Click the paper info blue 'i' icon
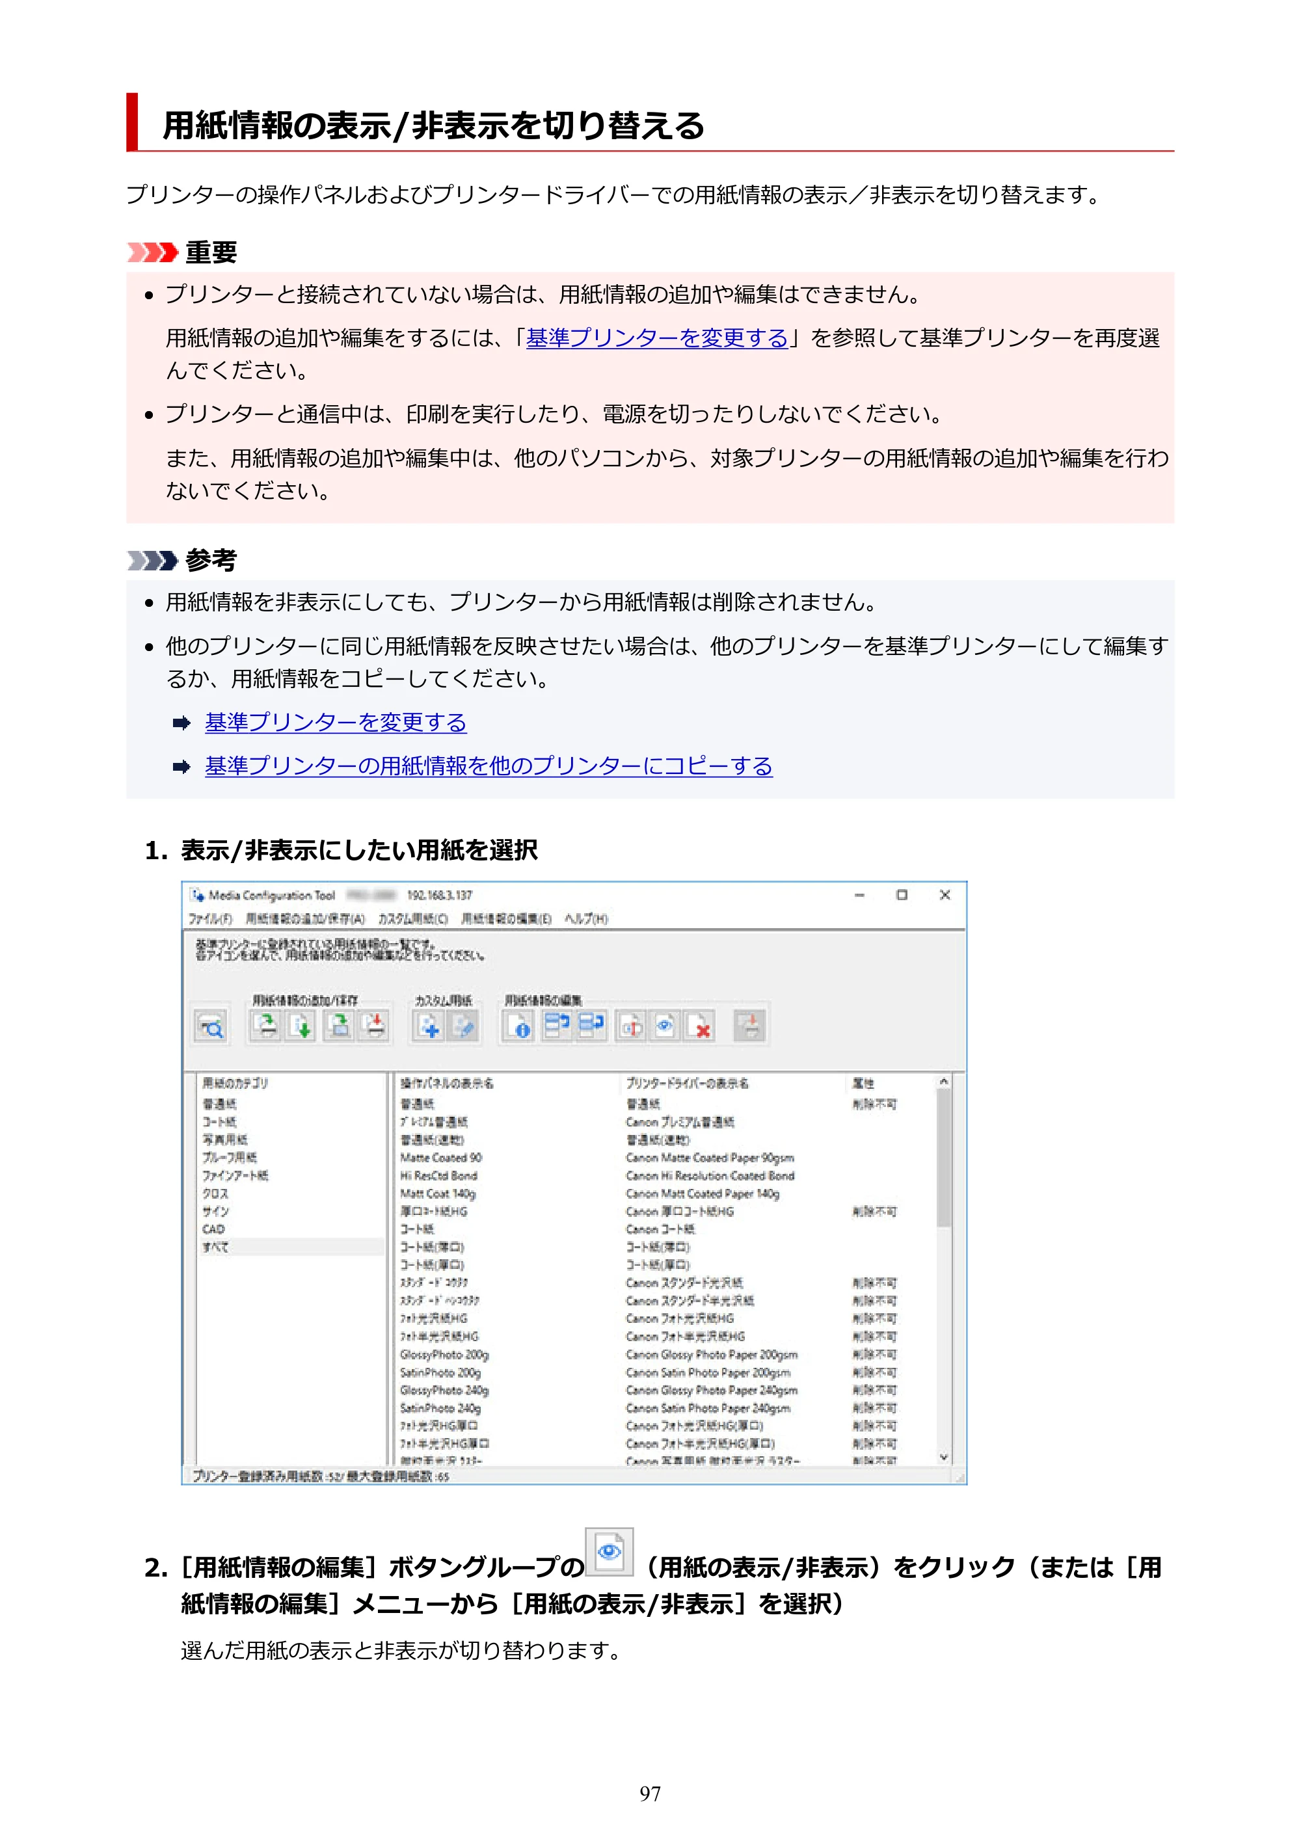Screen dimensions: 1301x1840 518,1025
